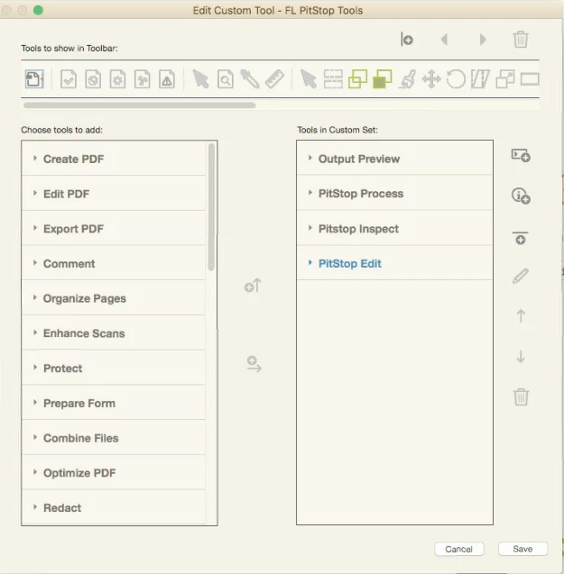Viewport: 564px width, 574px height.
Task: Click the vertical scrollbar of tools list
Action: tap(211, 207)
